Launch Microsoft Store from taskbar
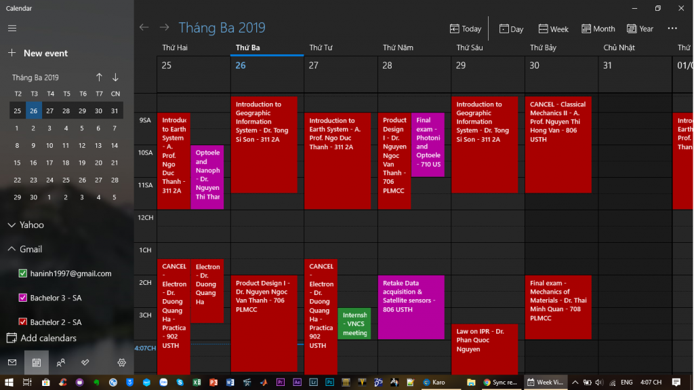Viewport: 694px width, 390px height. click(x=45, y=382)
